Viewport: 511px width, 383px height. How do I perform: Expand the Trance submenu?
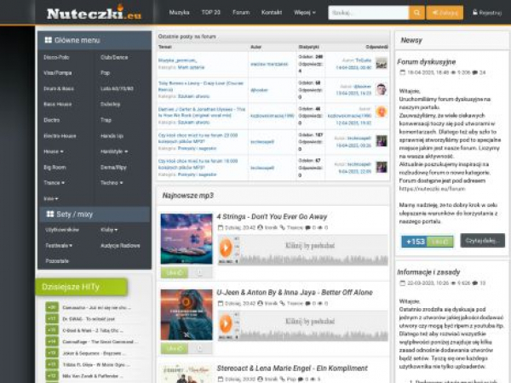55,183
